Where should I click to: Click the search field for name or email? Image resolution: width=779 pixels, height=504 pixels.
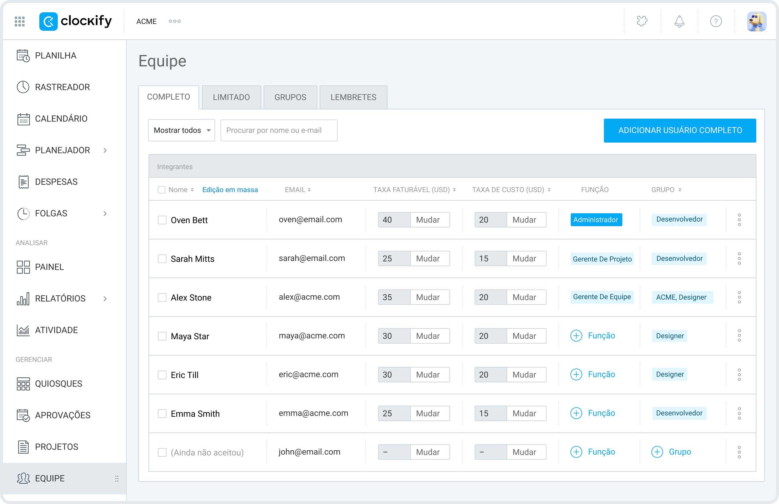(x=279, y=130)
